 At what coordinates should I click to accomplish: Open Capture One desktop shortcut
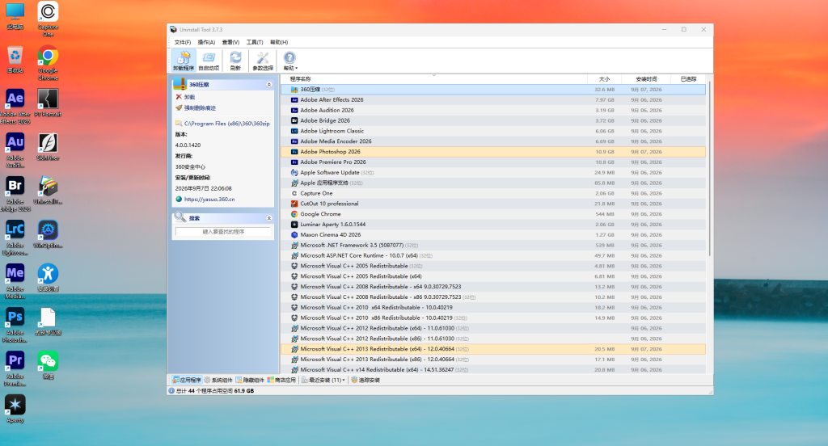click(48, 19)
